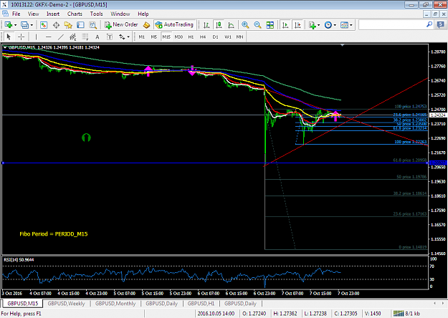The width and height of the screenshot is (448, 318).
Task: Switch to the GBPUSD,Monthly chart tab
Action: 115,304
